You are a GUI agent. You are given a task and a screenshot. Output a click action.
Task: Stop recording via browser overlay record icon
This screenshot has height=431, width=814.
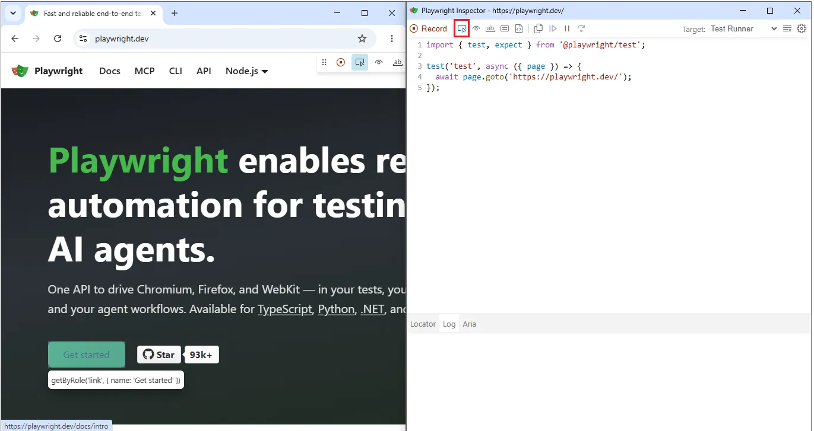pos(341,62)
